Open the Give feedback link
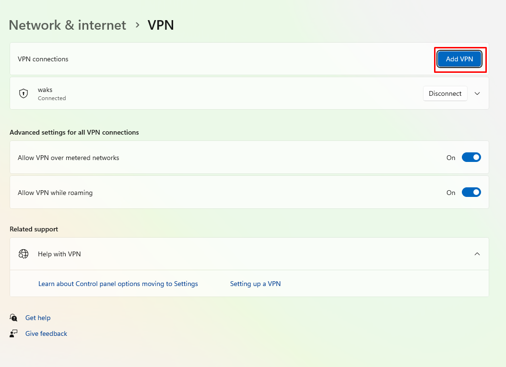 click(46, 333)
